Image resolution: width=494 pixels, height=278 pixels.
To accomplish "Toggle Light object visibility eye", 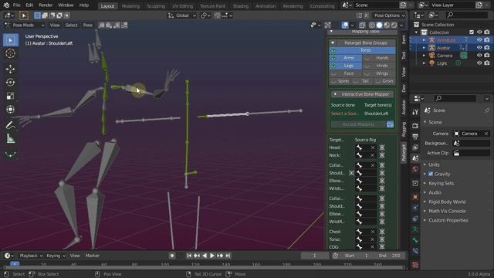I will coord(479,63).
